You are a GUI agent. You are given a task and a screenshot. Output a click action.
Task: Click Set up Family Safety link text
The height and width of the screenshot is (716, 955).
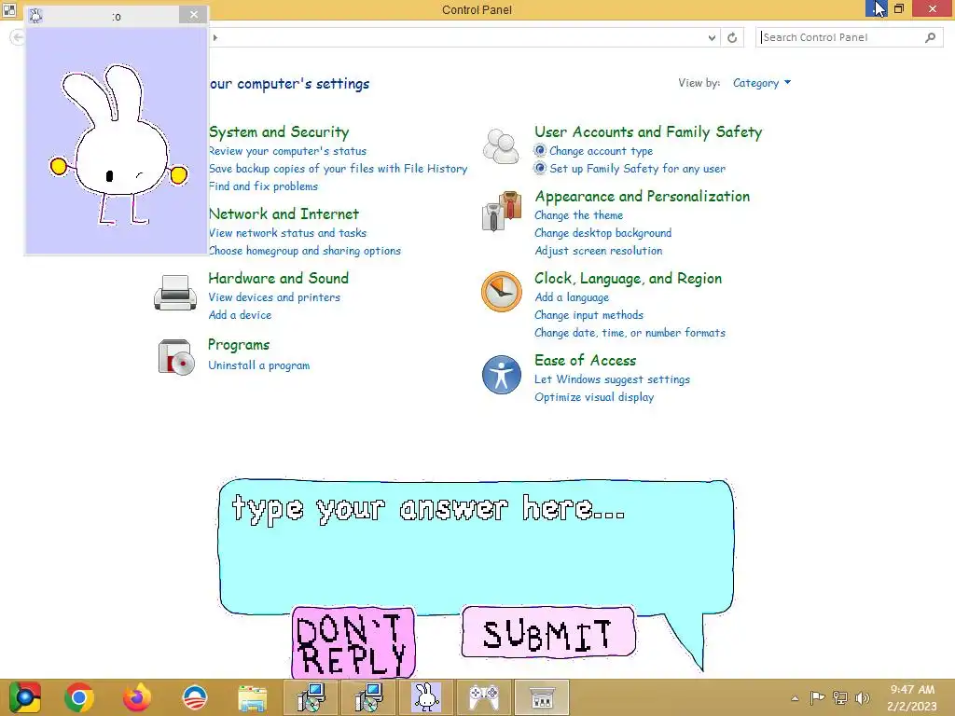pyautogui.click(x=638, y=169)
